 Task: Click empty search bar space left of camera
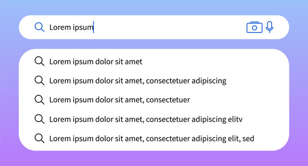click(169, 27)
